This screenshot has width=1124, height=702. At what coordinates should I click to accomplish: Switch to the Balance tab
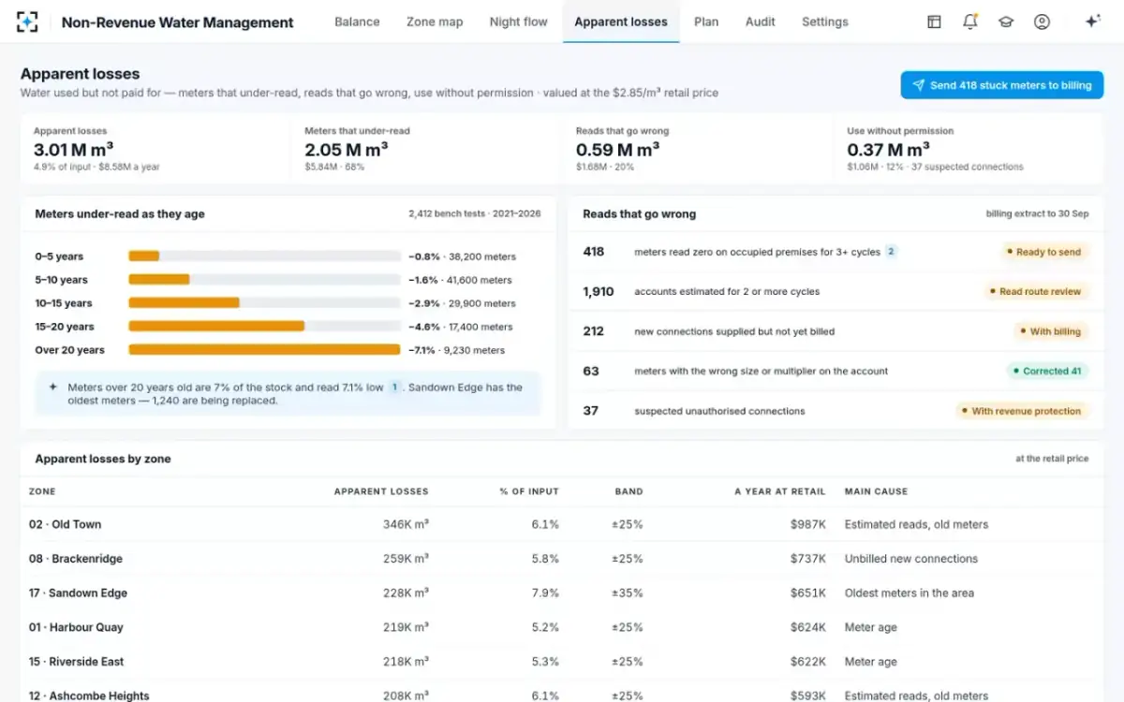point(357,22)
